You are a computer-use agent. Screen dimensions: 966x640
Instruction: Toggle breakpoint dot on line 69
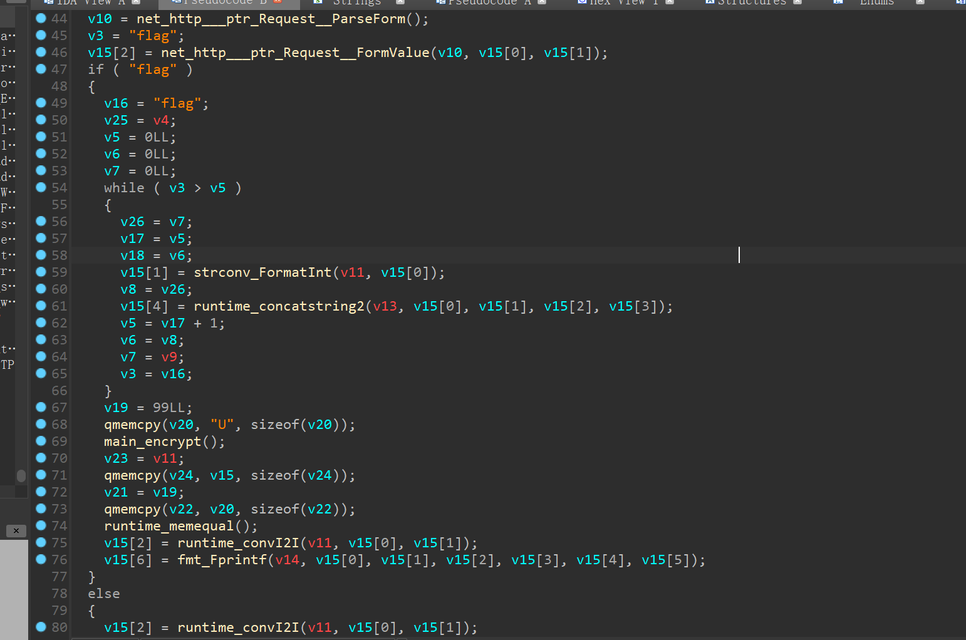point(41,441)
